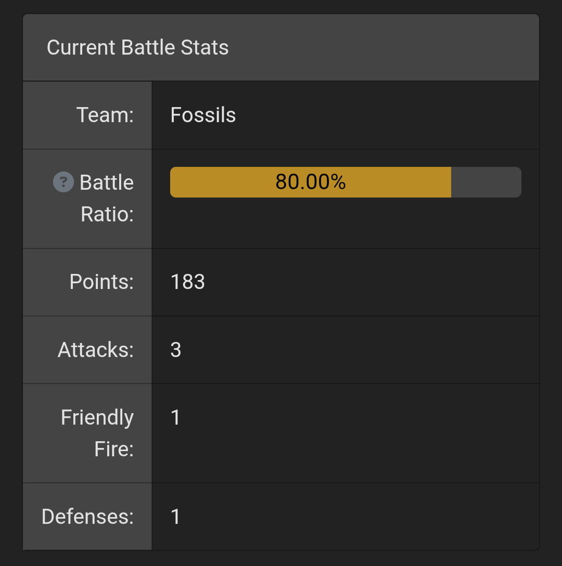This screenshot has height=566, width=562.
Task: Click the Defenses: label
Action: click(x=87, y=517)
